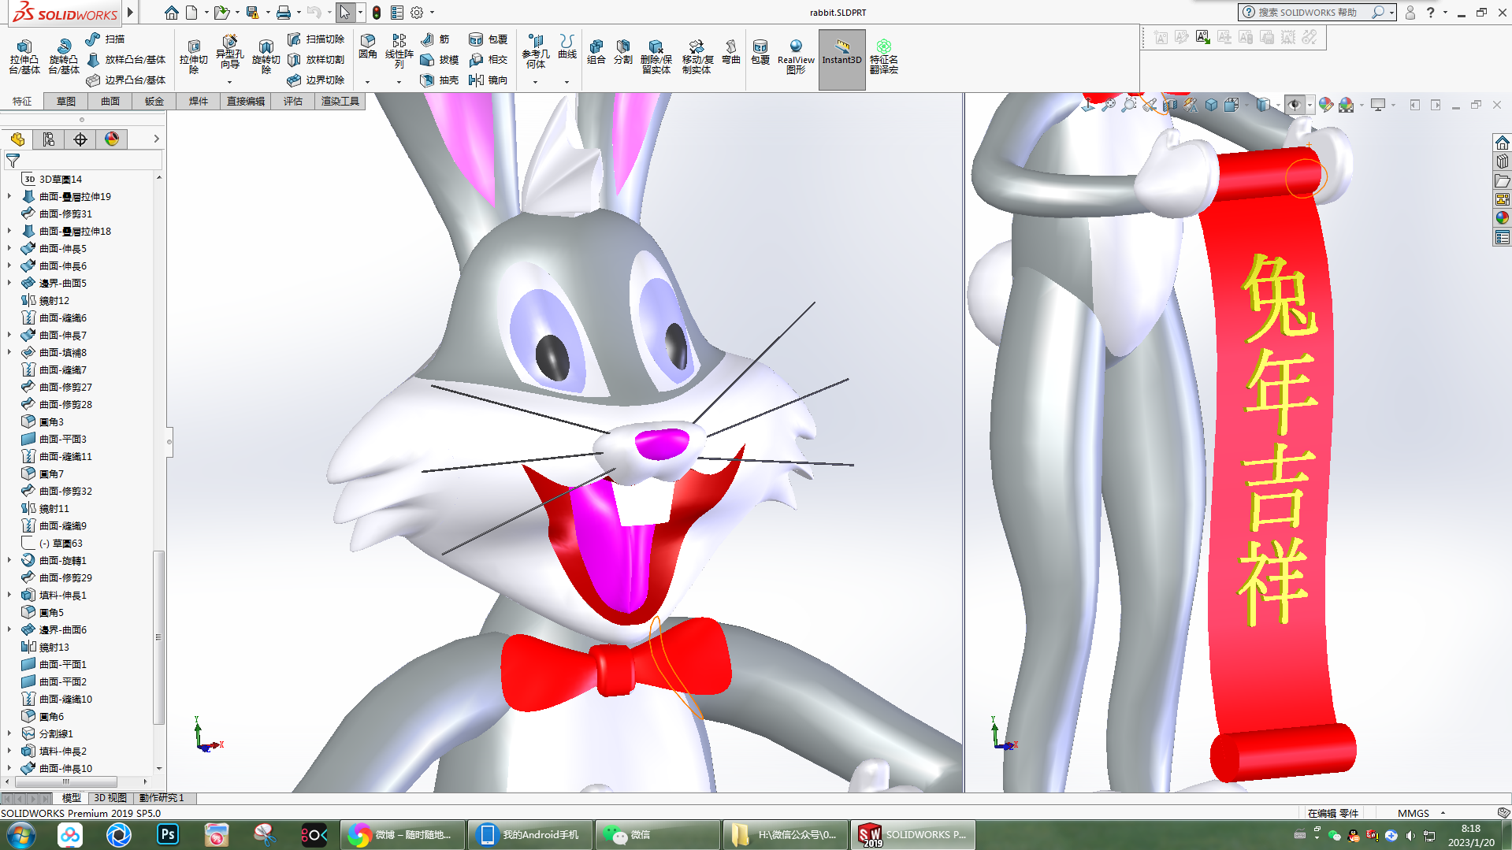Switch to the 直接编辑 tab
Viewport: 1512px width, 850px height.
click(246, 102)
